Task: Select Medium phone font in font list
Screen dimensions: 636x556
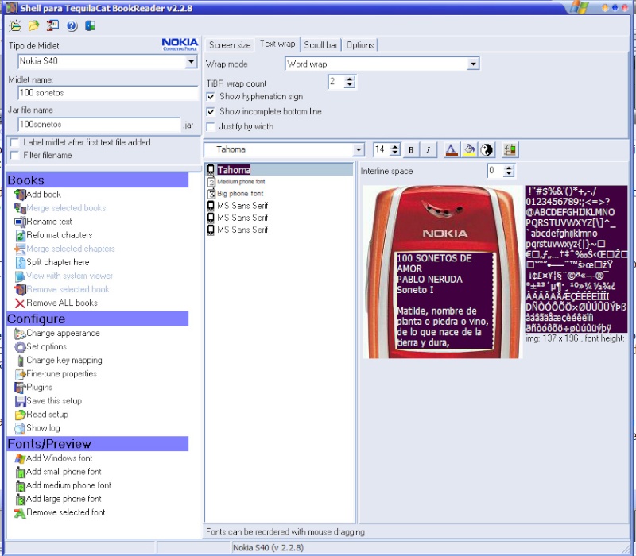Action: point(241,182)
